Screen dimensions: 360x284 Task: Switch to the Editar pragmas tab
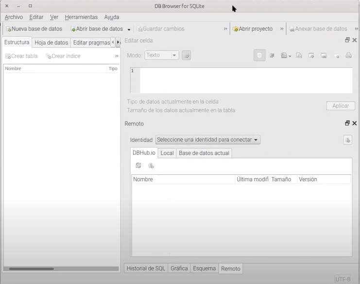pos(91,43)
